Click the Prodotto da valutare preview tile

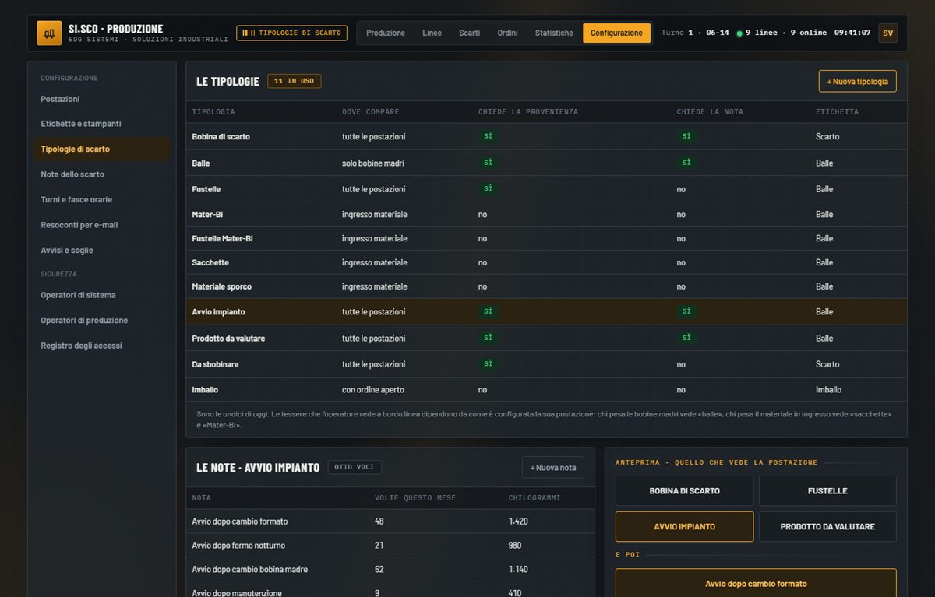(x=827, y=527)
